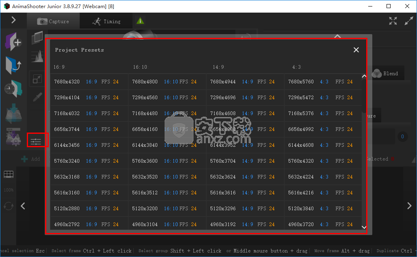Select preset 7680x4320 16:9
This screenshot has height=257, width=417.
89,82
